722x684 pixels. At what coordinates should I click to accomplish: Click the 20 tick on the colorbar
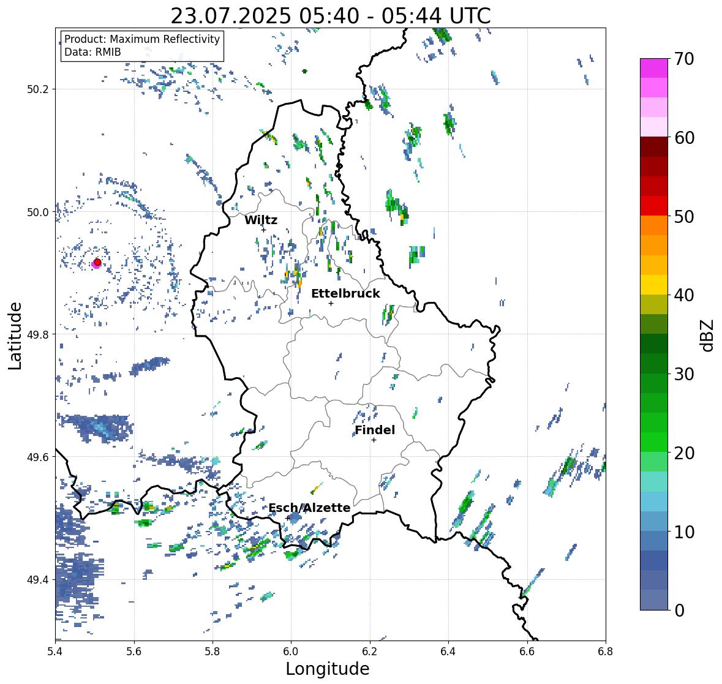pos(684,453)
